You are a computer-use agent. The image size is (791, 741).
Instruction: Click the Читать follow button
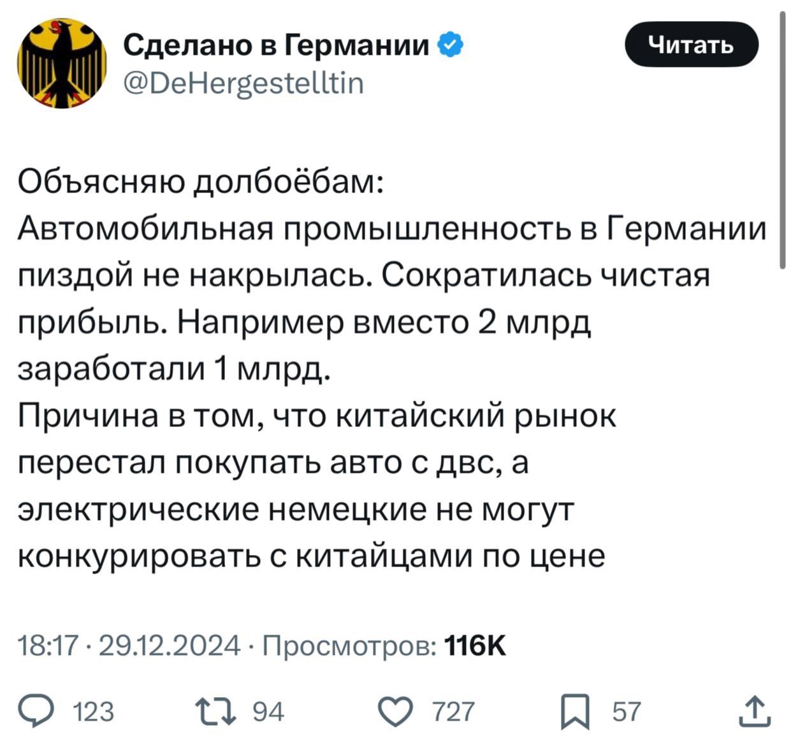tap(692, 44)
